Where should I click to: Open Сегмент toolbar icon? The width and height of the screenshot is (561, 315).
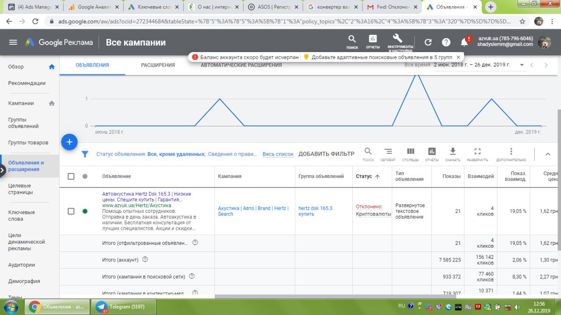click(388, 154)
